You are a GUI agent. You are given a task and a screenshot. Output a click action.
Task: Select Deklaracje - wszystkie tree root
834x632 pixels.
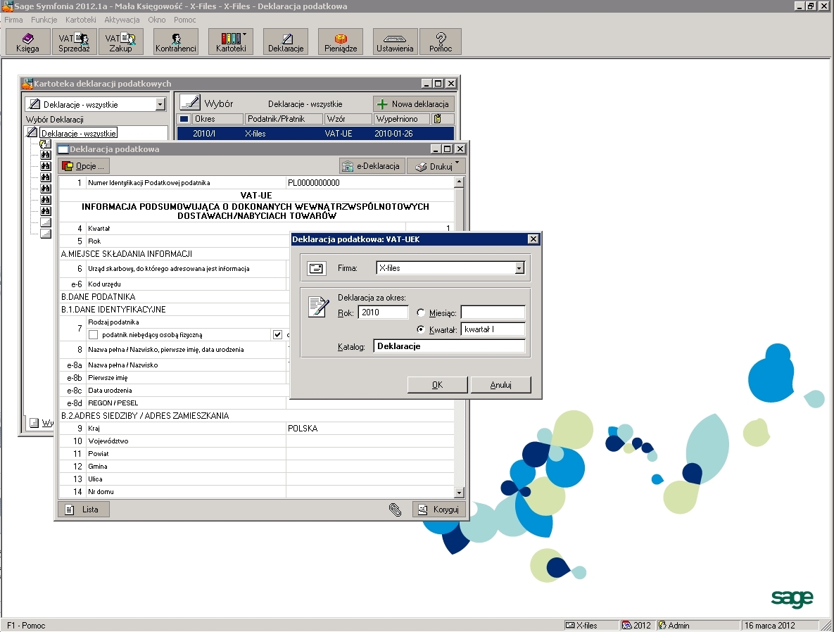(x=78, y=133)
